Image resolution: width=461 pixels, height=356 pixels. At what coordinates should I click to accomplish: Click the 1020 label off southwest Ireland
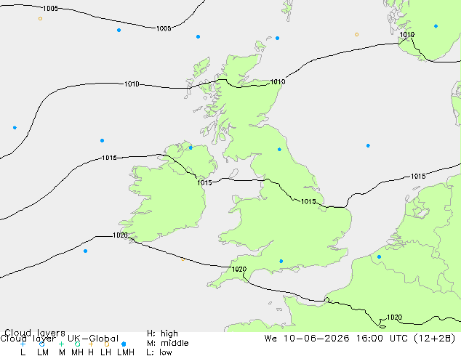pos(120,235)
